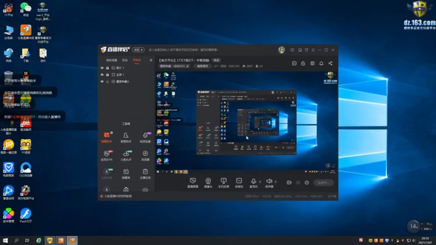
Task: Select the 魔兽争霸3 source row
Action: pos(126,81)
